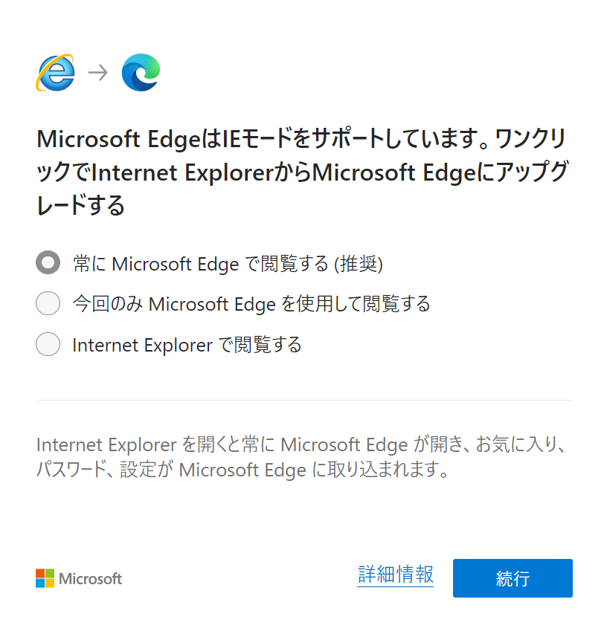Click the description line starting with パスワード

(x=243, y=470)
